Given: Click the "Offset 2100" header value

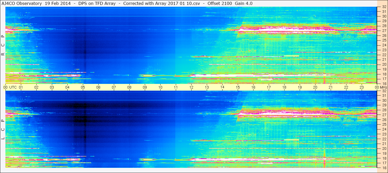Looking at the screenshot, I should click(x=220, y=3).
